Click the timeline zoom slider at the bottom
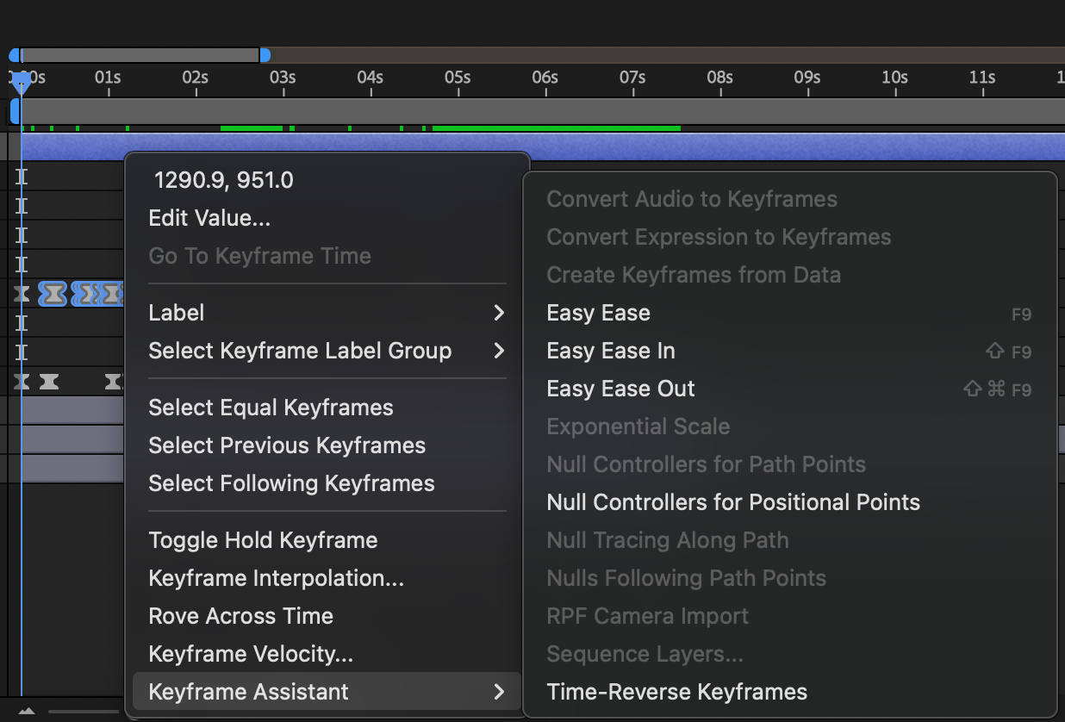Viewport: 1065px width, 722px height. (x=83, y=712)
